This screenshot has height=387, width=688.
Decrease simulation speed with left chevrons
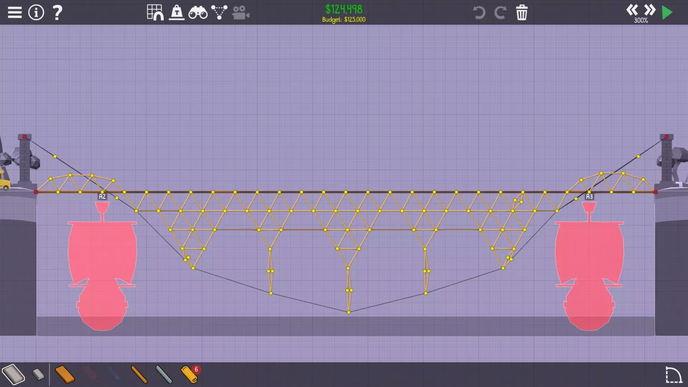click(632, 10)
